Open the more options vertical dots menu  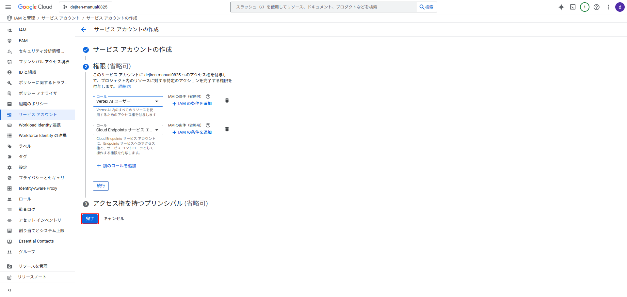click(x=608, y=7)
